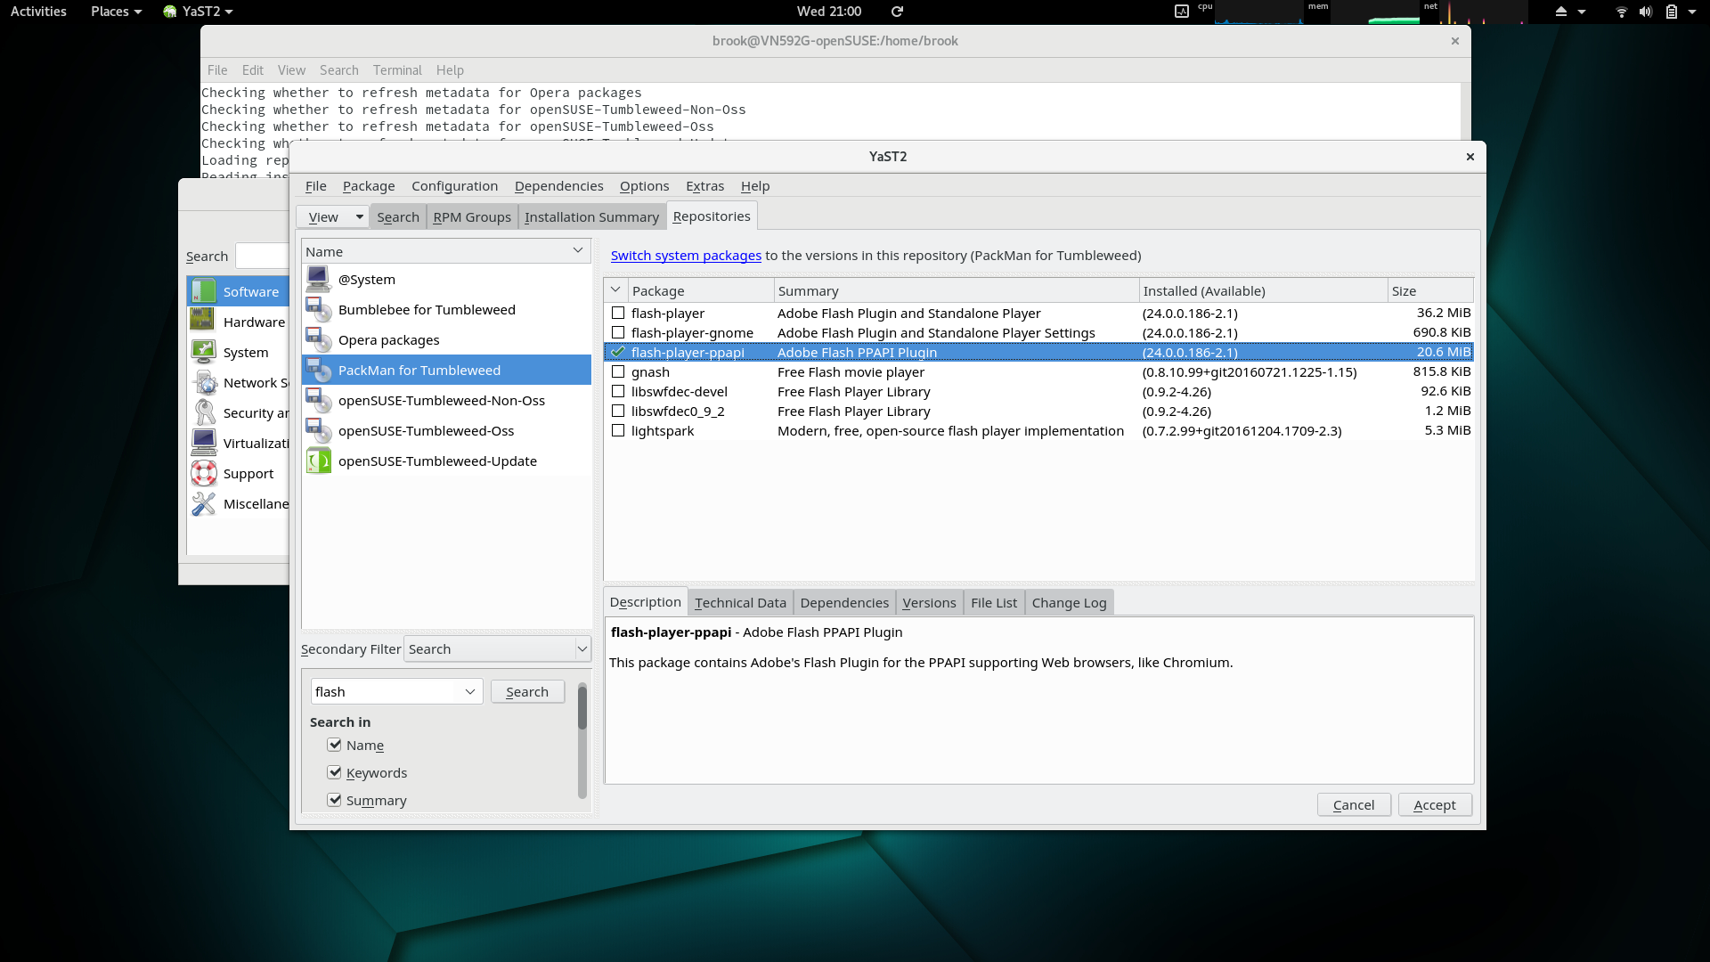Viewport: 1710px width, 962px height.
Task: Click the Virtualization category icon in YaST Control Center
Action: point(204,443)
